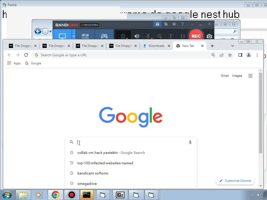Switch to the Downloads tab
Screen dimensions: 267x200
(x=156, y=46)
